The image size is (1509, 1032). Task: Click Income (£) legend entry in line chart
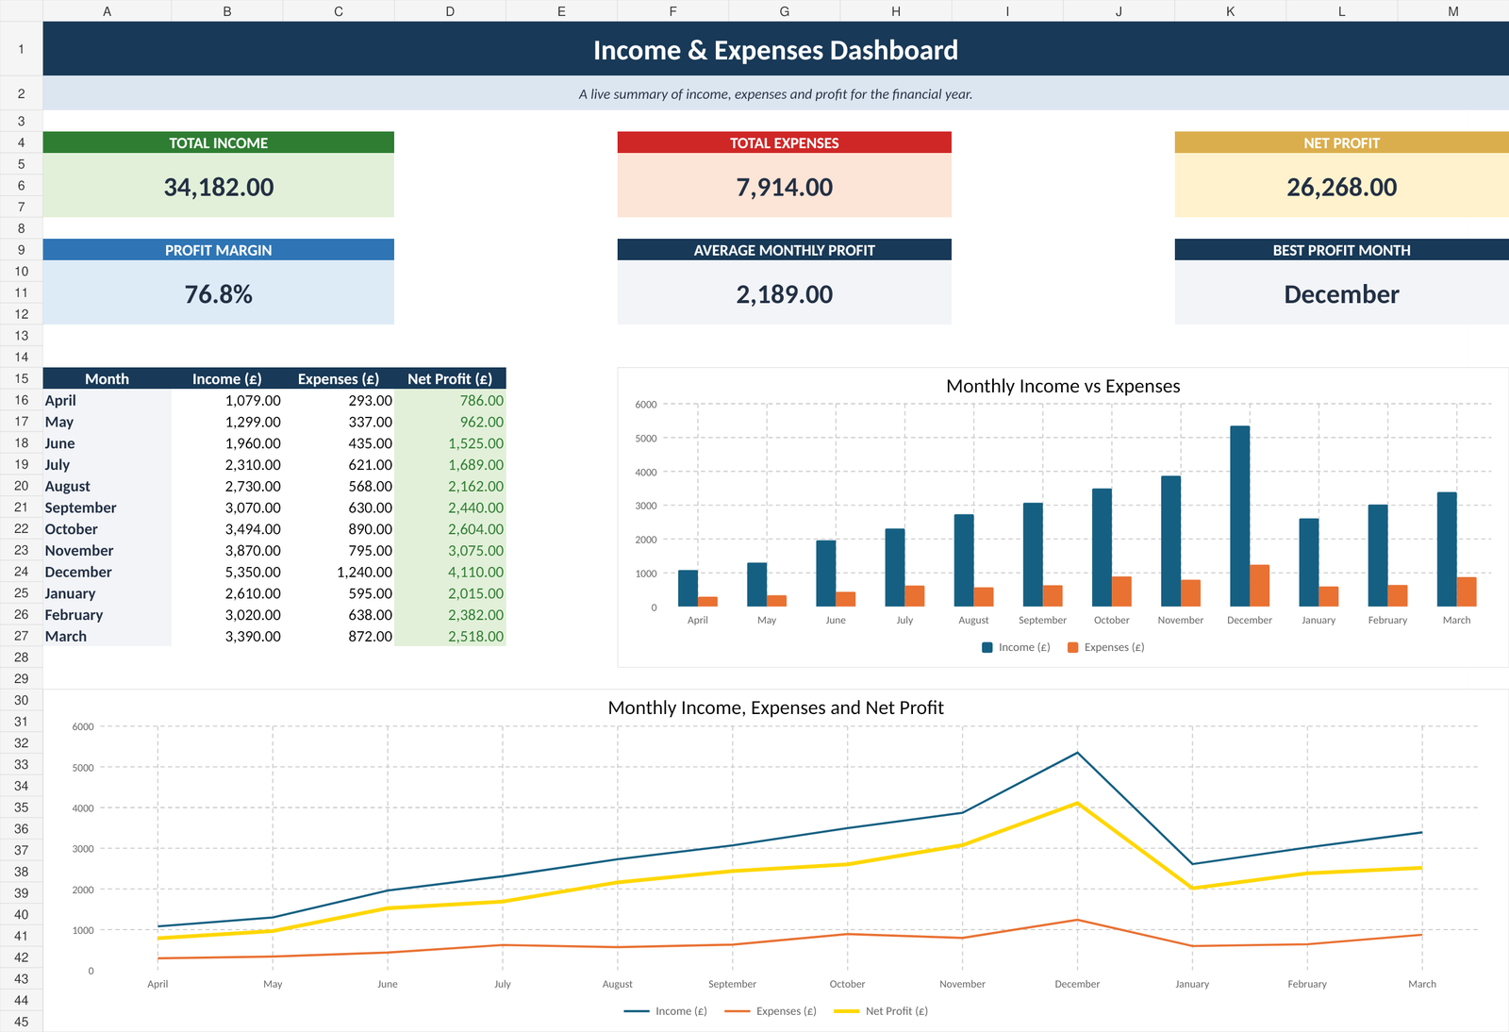666,1011
